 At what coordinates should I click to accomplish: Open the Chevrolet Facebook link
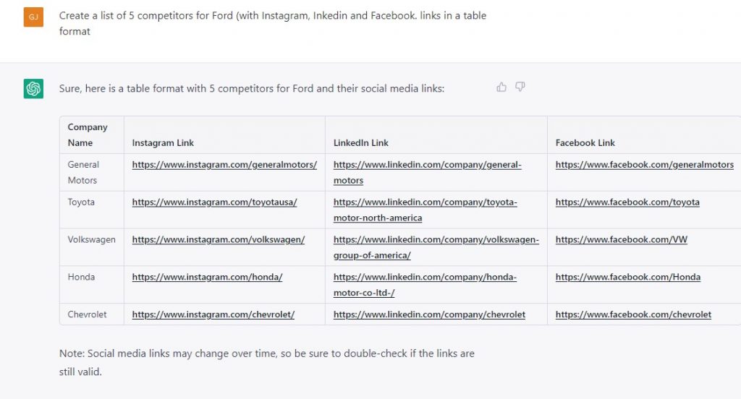tap(633, 314)
